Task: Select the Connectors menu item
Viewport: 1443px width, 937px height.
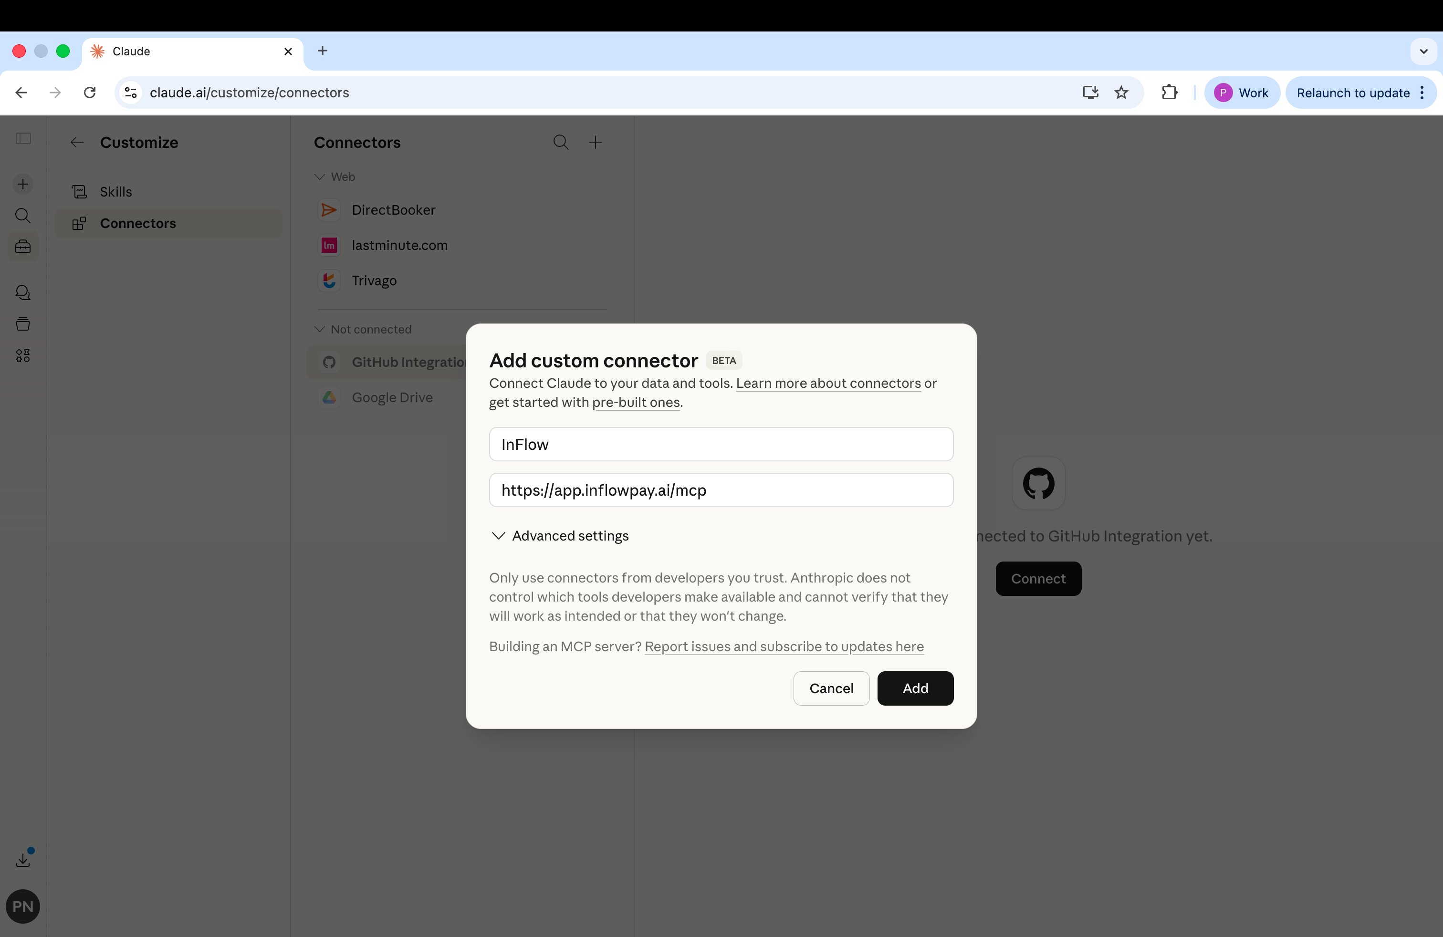Action: pyautogui.click(x=137, y=223)
